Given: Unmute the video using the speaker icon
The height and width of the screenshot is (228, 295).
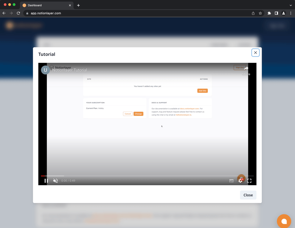Looking at the screenshot, I should 55,180.
